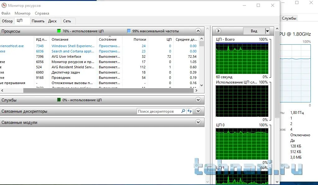Select the AVG User Interface process row

coord(99,56)
